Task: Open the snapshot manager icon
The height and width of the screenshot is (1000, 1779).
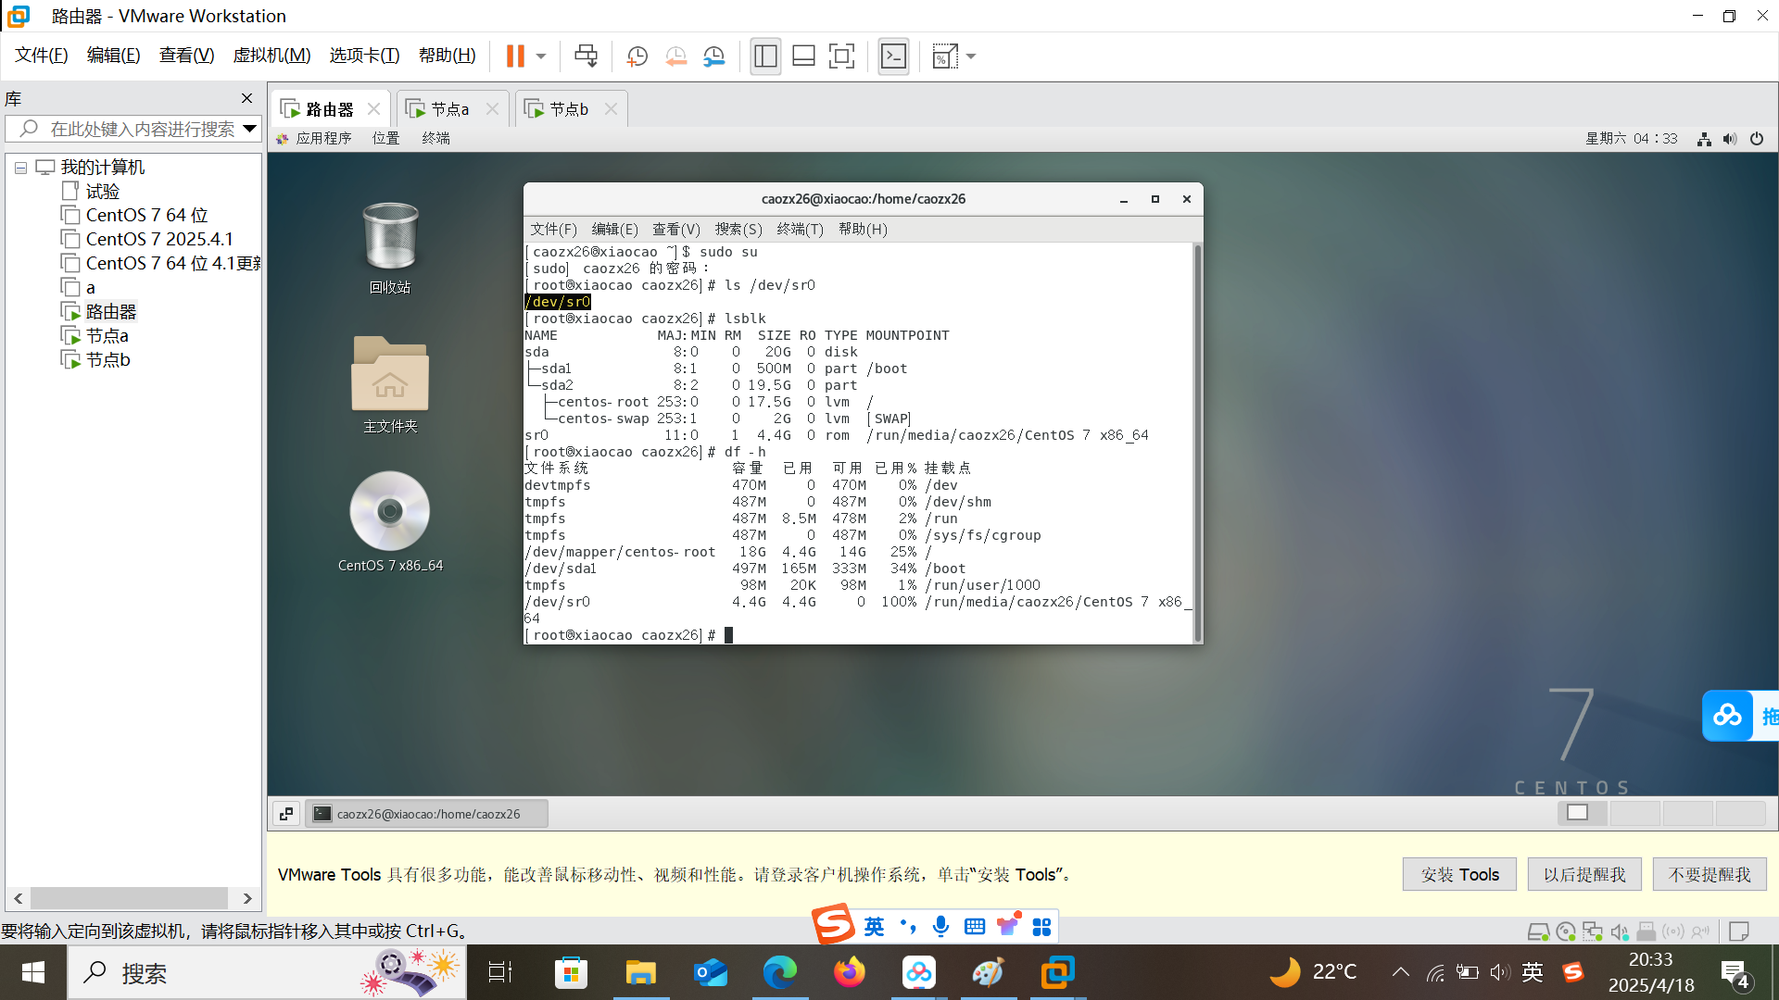Action: (x=713, y=56)
